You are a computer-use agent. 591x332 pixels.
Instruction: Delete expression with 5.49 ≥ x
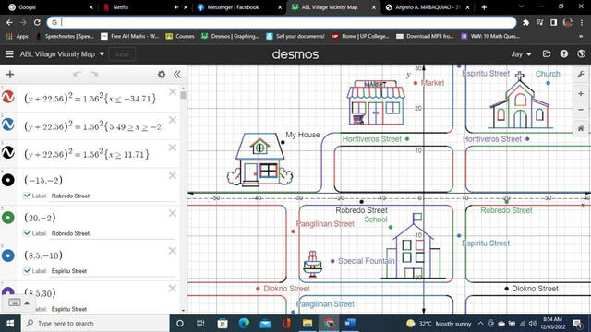[x=173, y=120]
